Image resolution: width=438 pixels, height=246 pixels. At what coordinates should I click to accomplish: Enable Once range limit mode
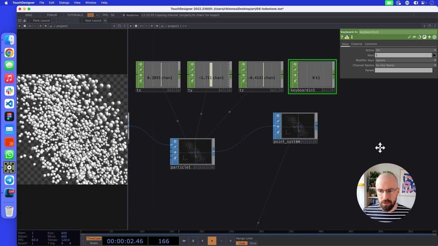tap(253, 243)
